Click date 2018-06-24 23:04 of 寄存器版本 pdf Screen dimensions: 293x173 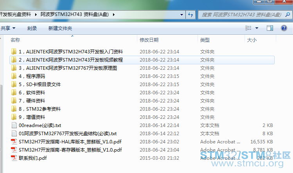click(159, 150)
